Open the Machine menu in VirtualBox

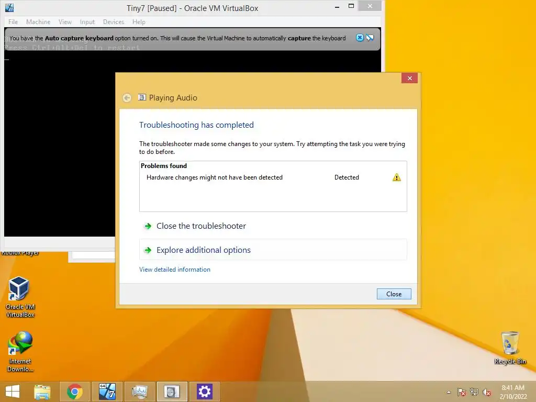38,22
